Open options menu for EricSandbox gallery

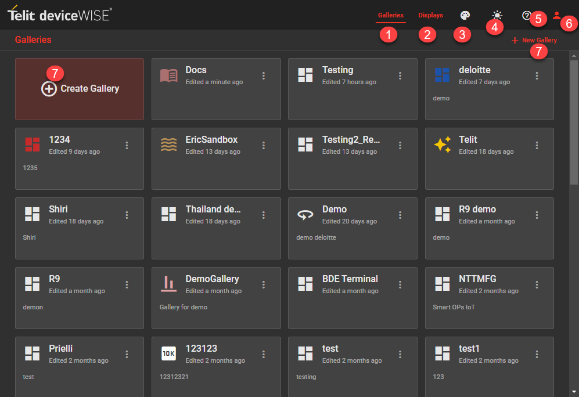(x=263, y=145)
